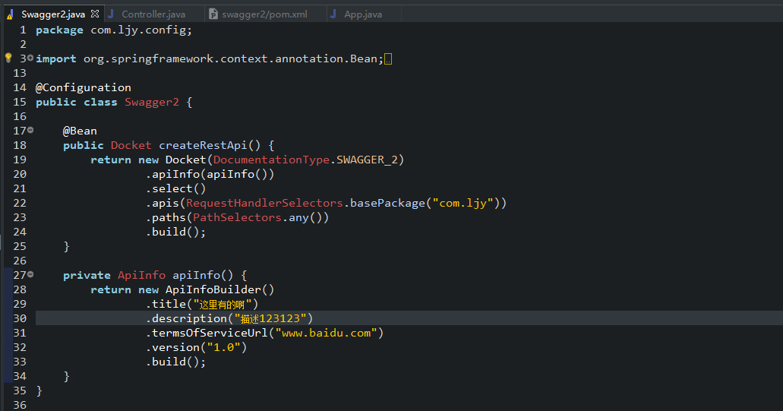Click the collapsed imports placeholder box
The height and width of the screenshot is (411, 783).
388,59
